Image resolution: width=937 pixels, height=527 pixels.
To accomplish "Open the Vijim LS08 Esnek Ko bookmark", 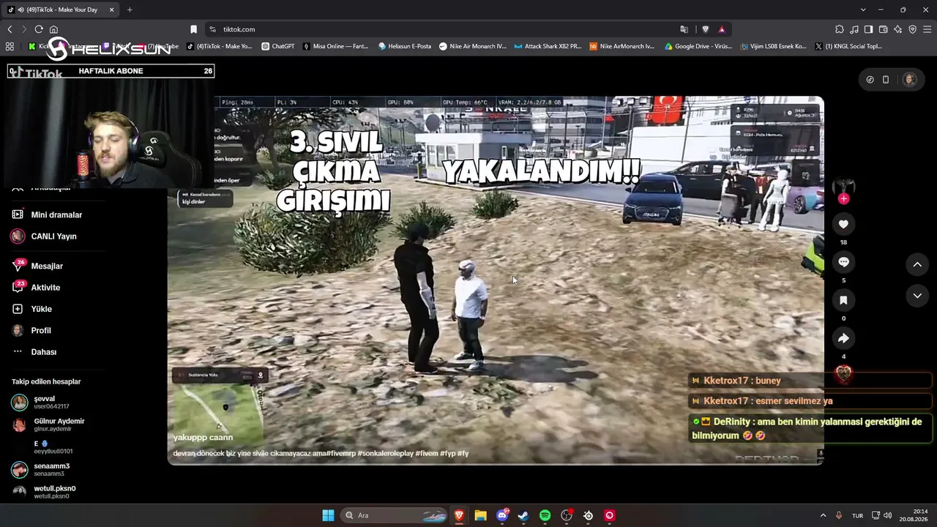I will pos(773,46).
